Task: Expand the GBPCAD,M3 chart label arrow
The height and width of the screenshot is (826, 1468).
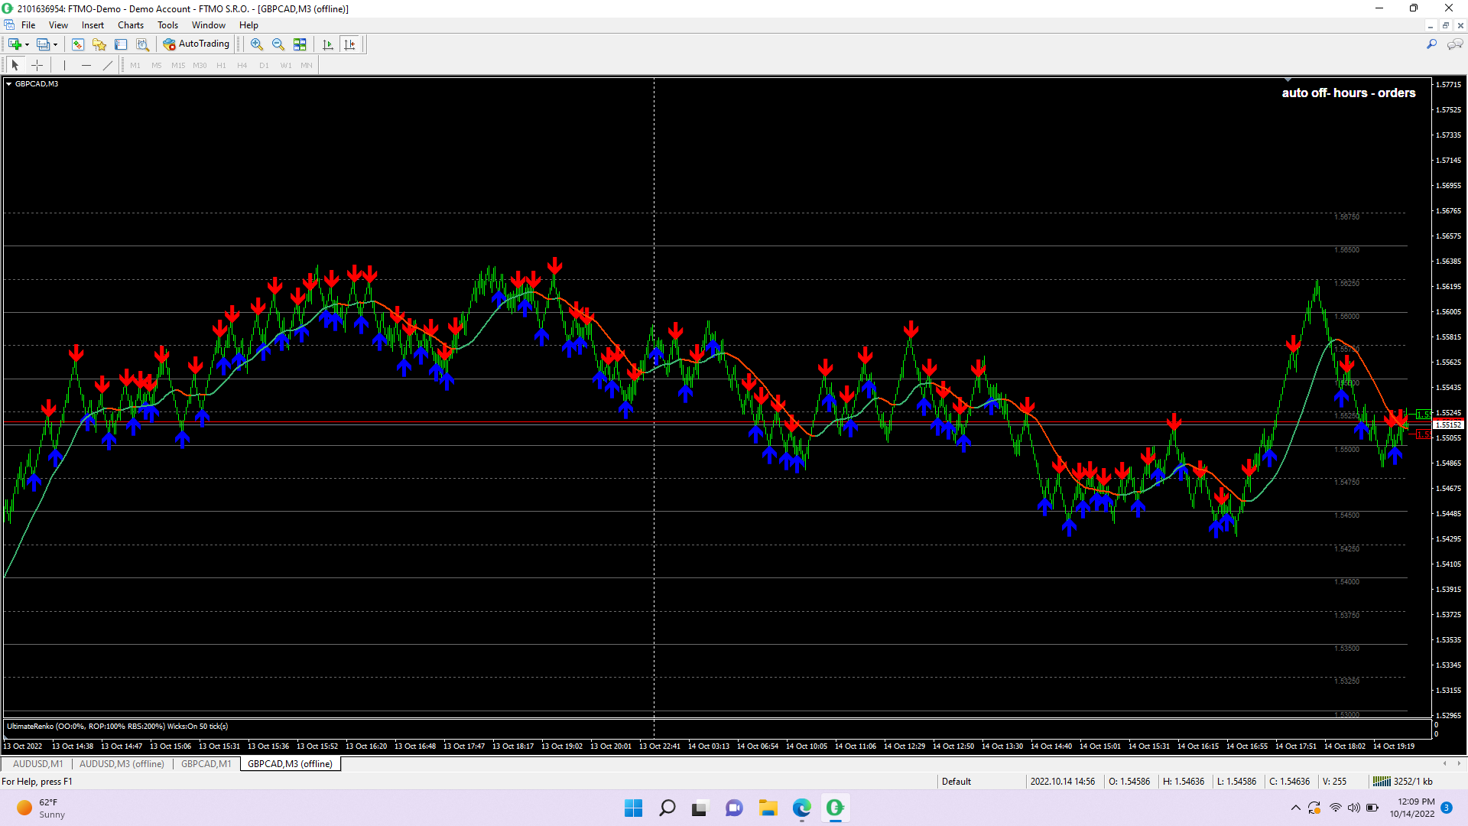Action: tap(8, 84)
